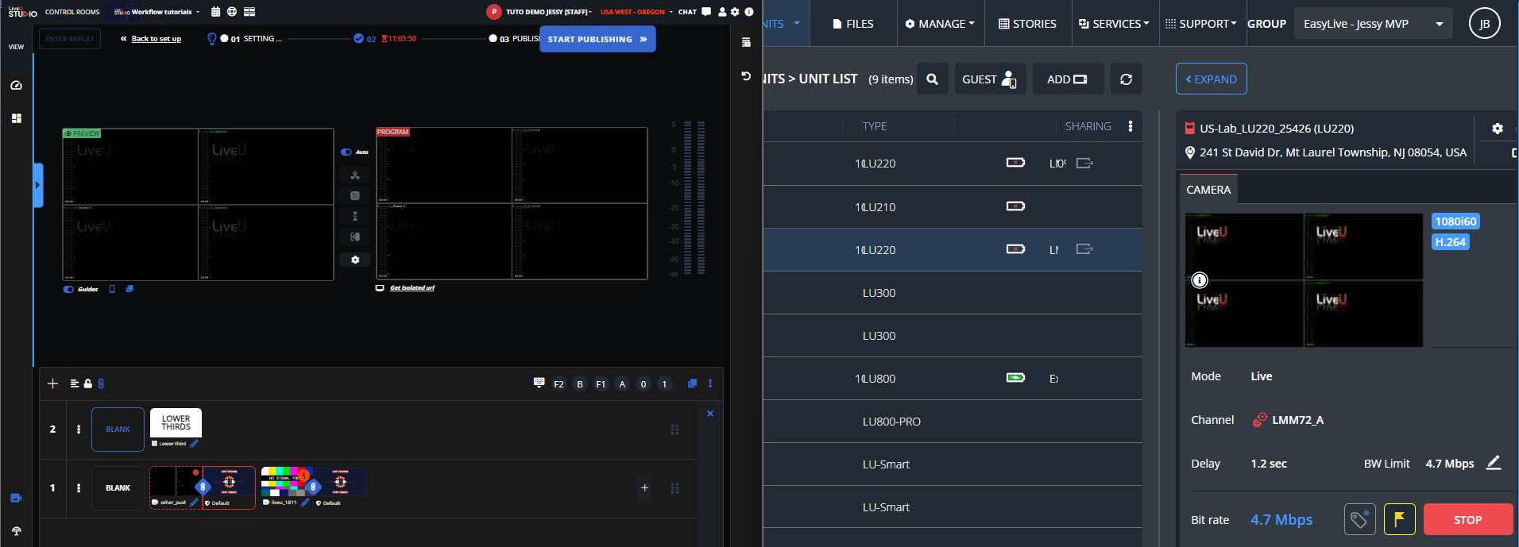This screenshot has height=547, width=1519.
Task: Open the STORIES menu
Action: [x=1027, y=24]
